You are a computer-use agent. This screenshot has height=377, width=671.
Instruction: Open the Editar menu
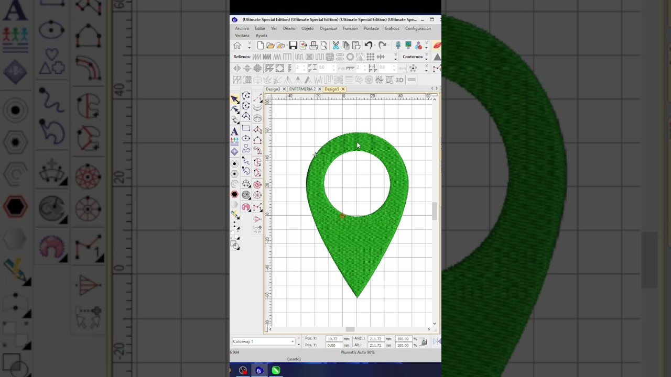click(260, 28)
